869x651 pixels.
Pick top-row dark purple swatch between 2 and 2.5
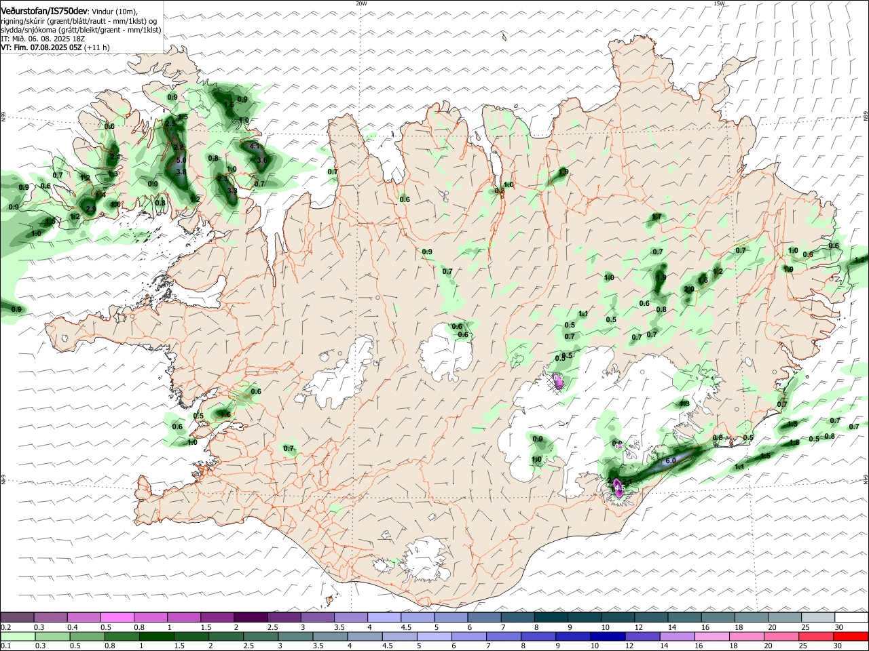pos(251,618)
